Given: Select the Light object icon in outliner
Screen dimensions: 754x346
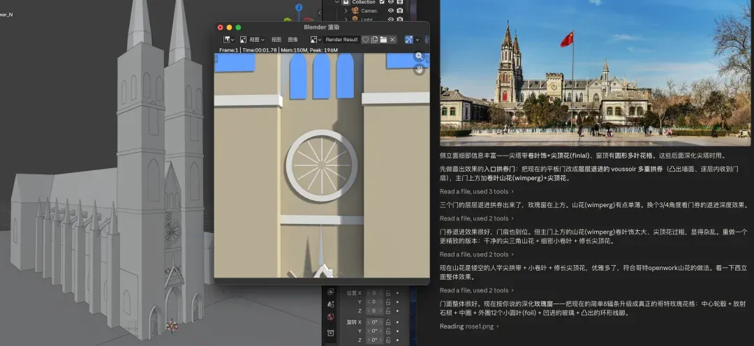Looking at the screenshot, I should coord(355,20).
